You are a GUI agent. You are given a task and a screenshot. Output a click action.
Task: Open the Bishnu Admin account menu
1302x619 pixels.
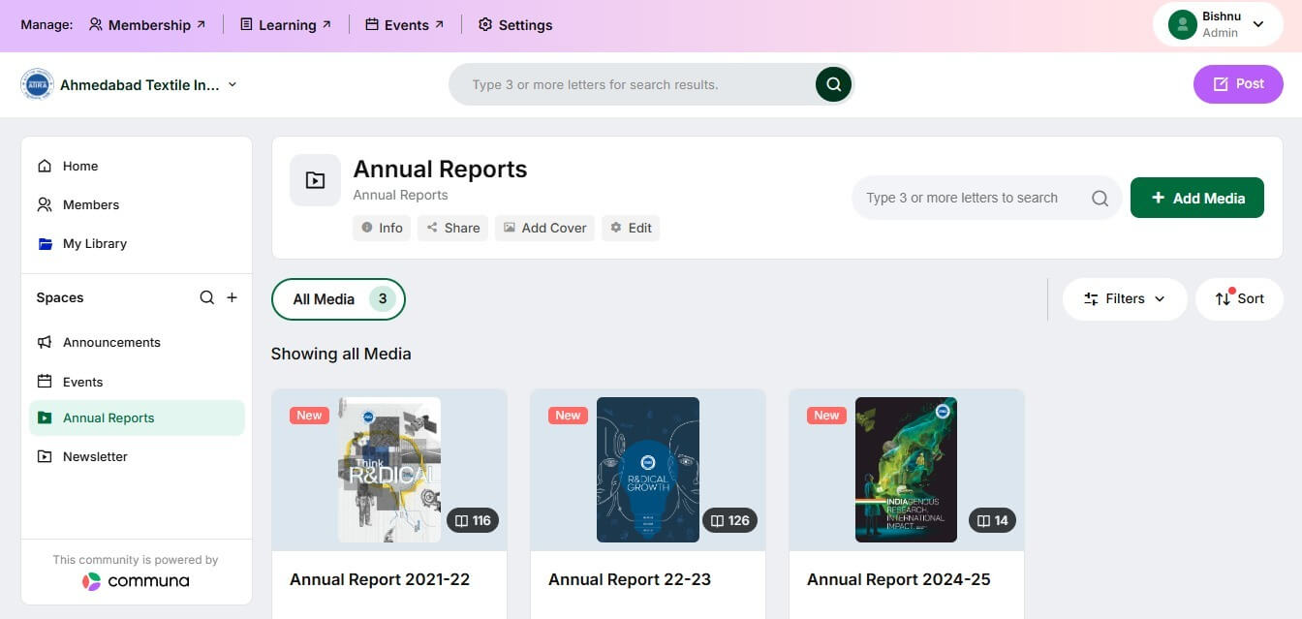click(1218, 24)
